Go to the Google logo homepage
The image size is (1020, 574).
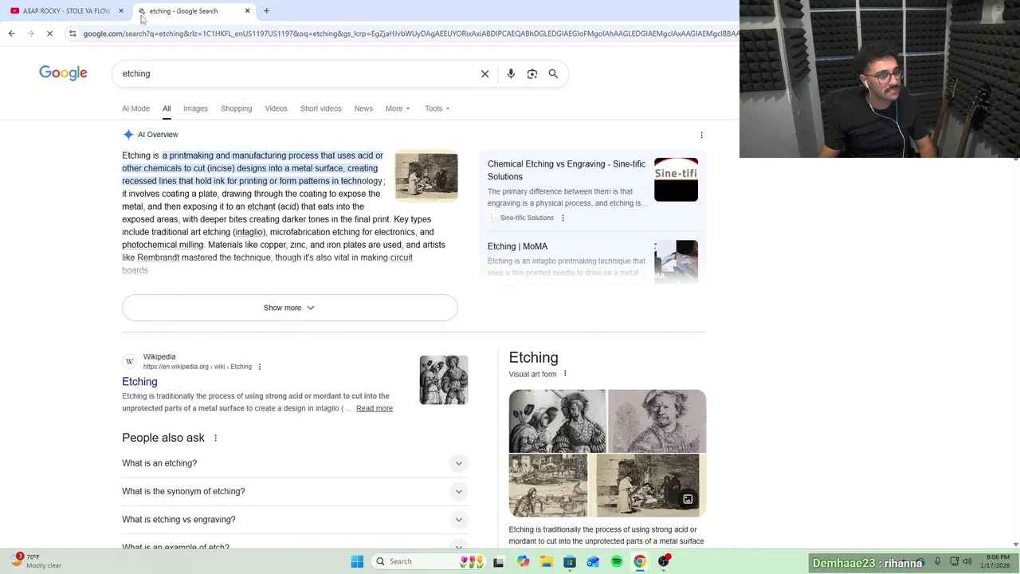(63, 73)
